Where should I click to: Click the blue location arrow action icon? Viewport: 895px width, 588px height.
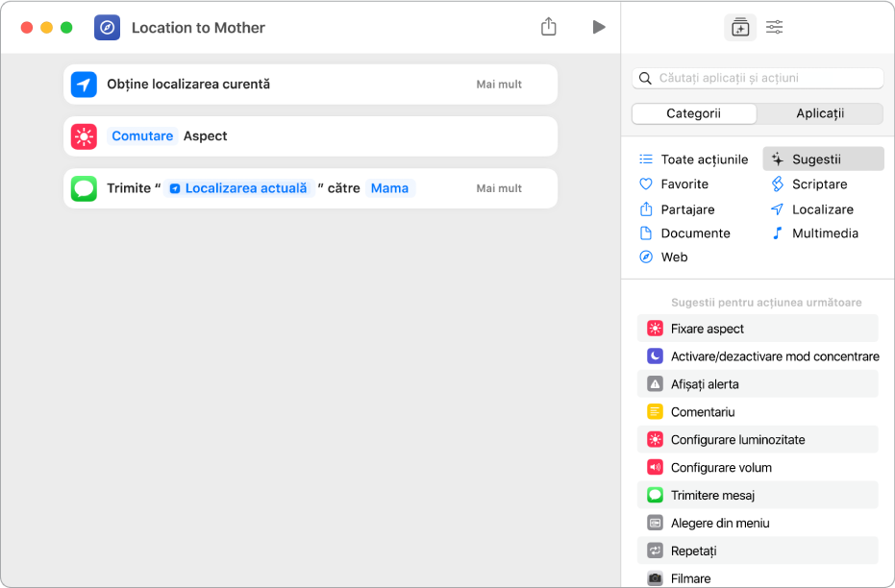85,85
